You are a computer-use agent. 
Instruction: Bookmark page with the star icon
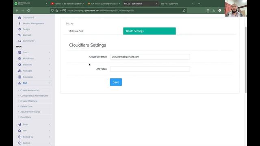pyautogui.click(x=184, y=11)
